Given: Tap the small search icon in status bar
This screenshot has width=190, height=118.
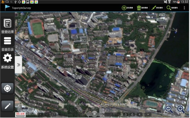Looking at the screenshot, I should pos(11,2).
